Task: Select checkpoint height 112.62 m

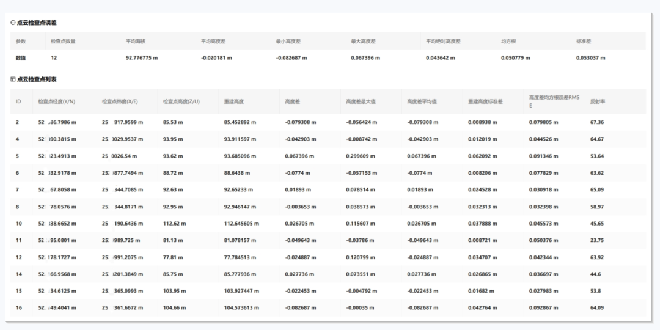Action: 175,224
